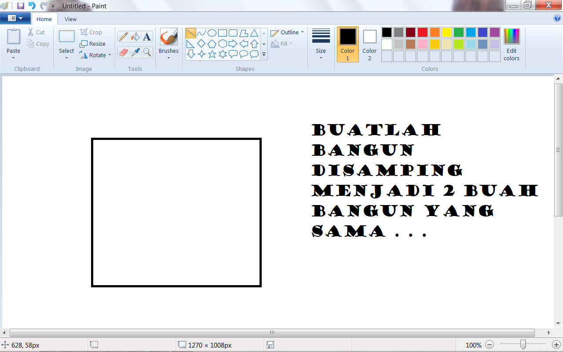Viewport: 563px width, 352px height.
Task: Open the Paint file menu button
Action: pos(15,18)
